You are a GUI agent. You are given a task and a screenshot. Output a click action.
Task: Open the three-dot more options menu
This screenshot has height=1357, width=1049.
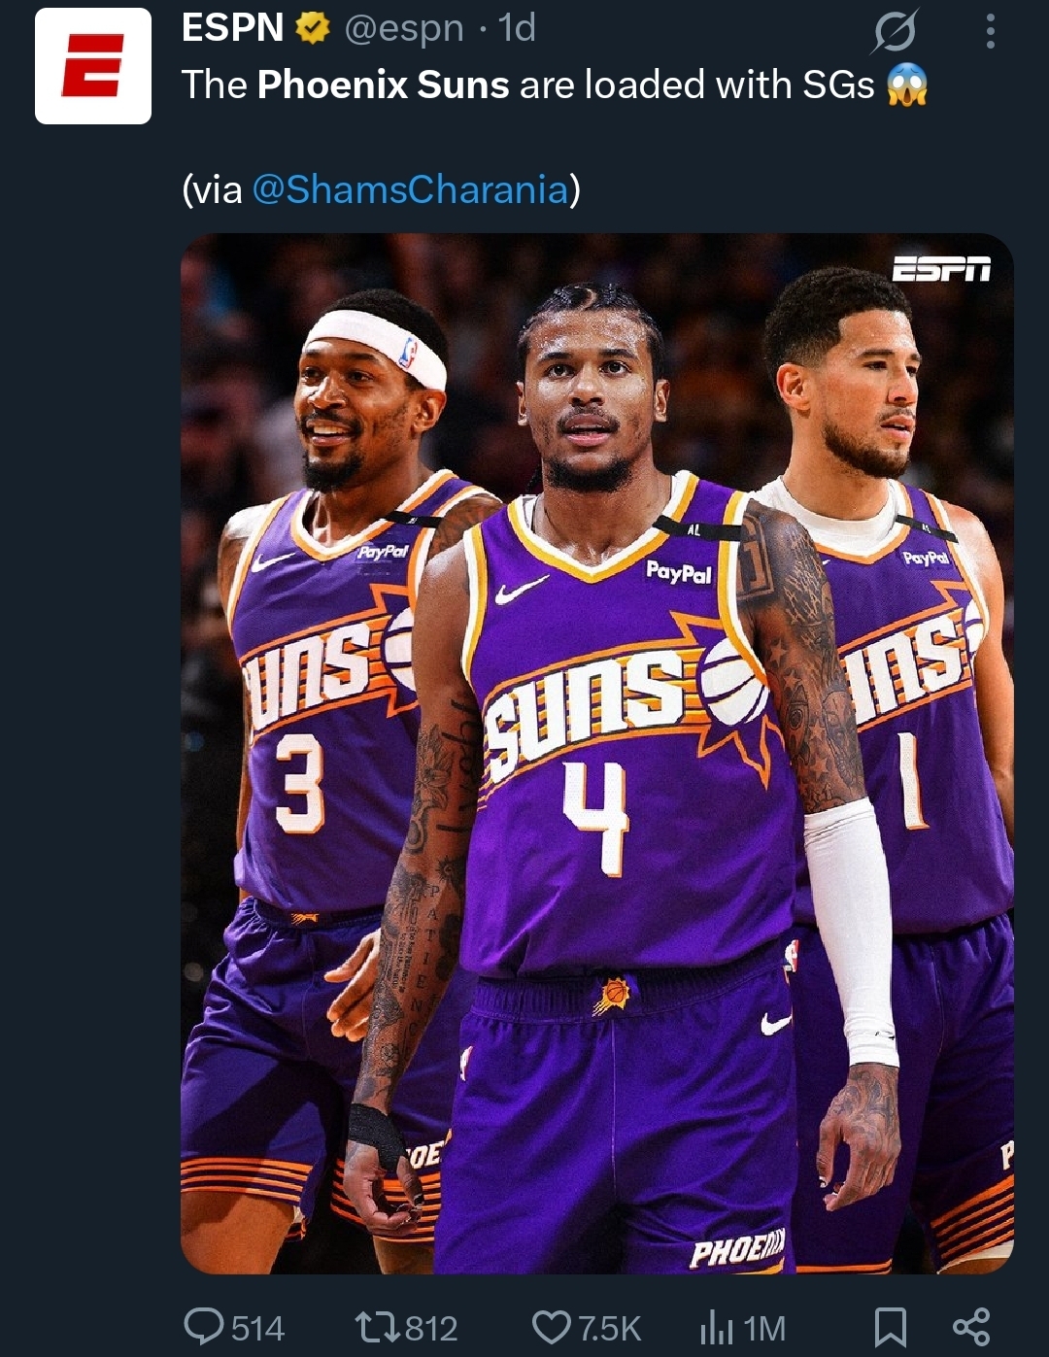[990, 32]
